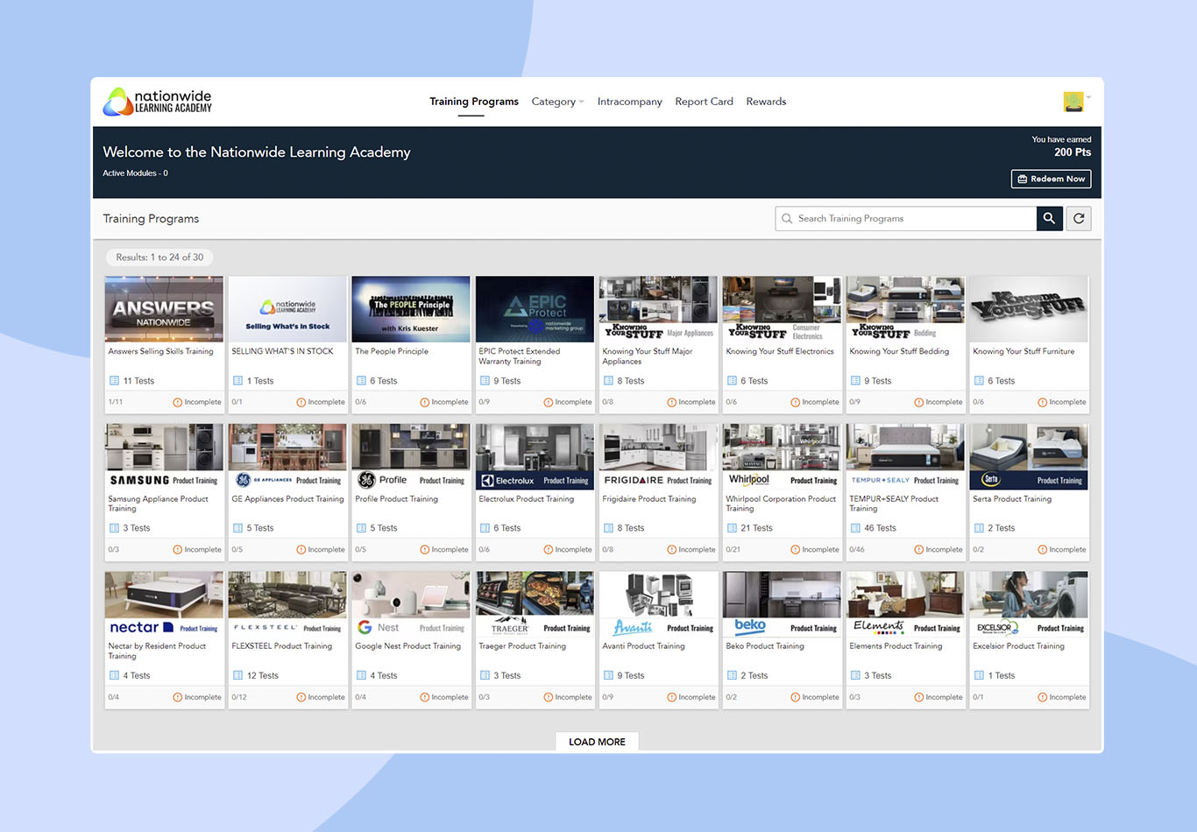Click Incomplete status icon on Excelsior card

pos(1043,698)
